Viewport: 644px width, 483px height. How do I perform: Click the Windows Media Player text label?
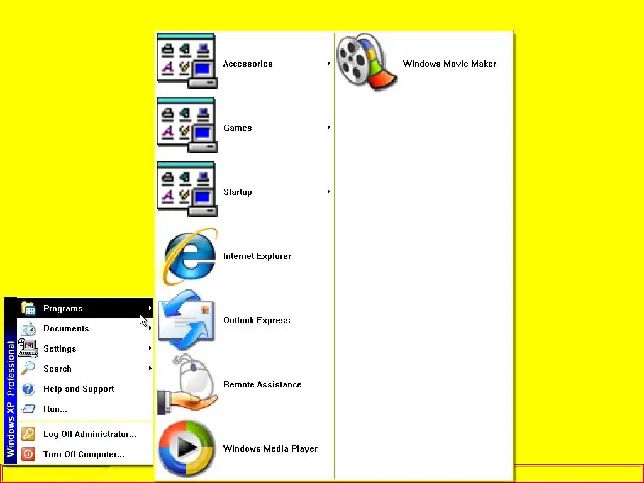[270, 448]
